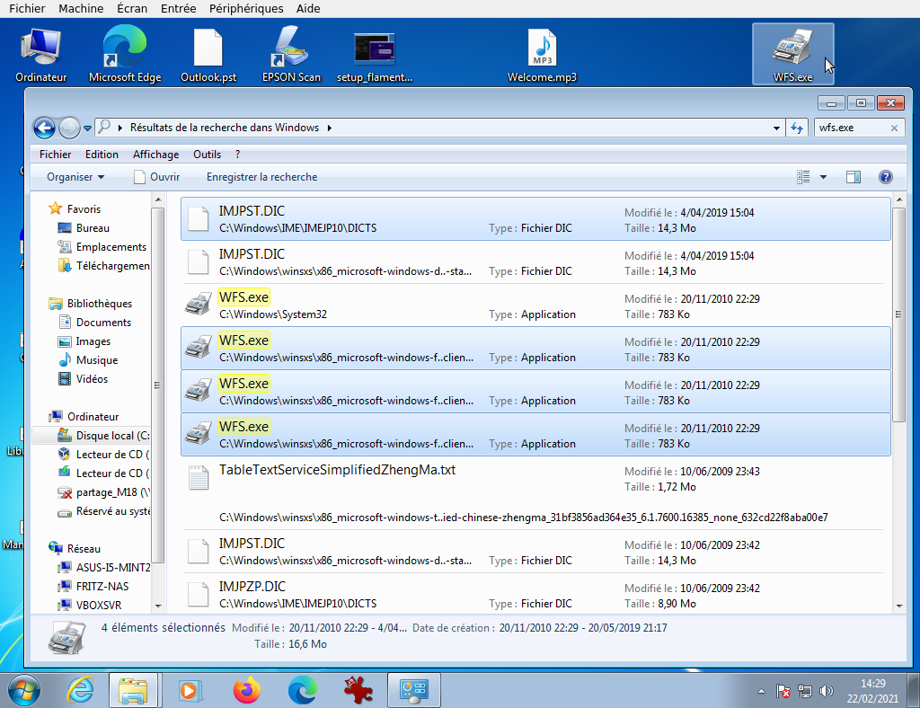Viewport: 920px width, 708px height.
Task: Open the WFS.exe desktop shortcut icon
Action: [x=792, y=51]
